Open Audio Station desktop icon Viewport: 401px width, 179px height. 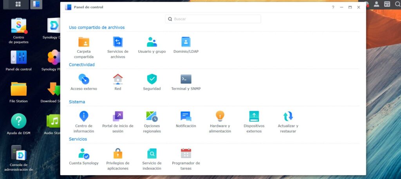pyautogui.click(x=53, y=124)
